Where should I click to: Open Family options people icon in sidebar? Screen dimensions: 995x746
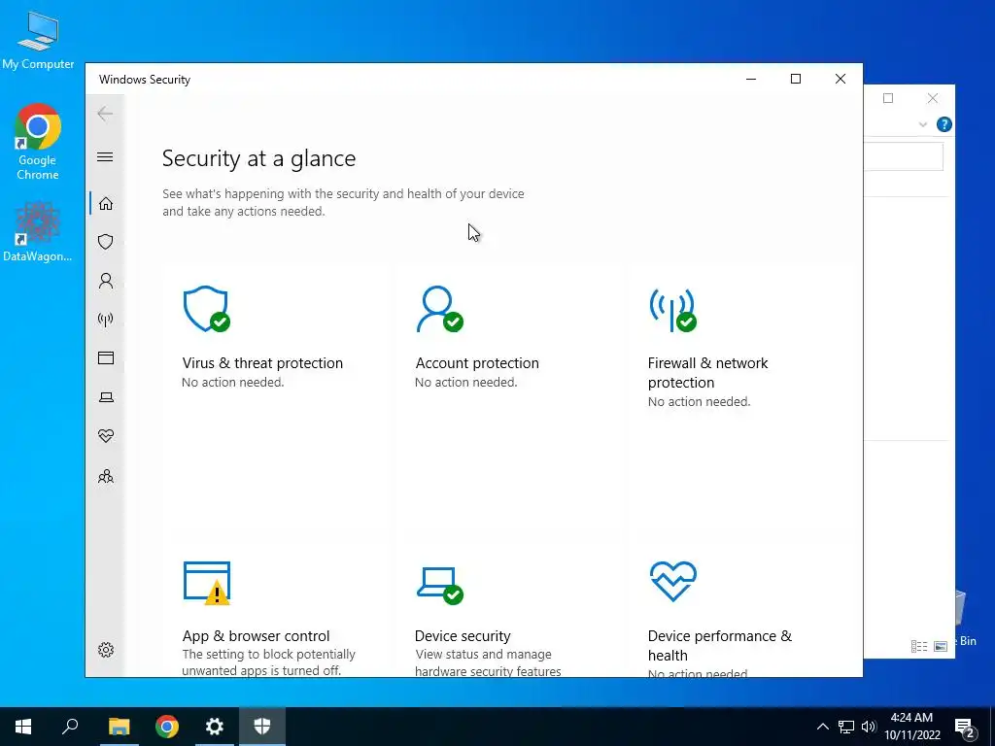coord(106,476)
